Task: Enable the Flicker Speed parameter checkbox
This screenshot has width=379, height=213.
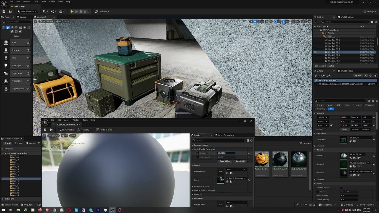Action: pos(198,157)
